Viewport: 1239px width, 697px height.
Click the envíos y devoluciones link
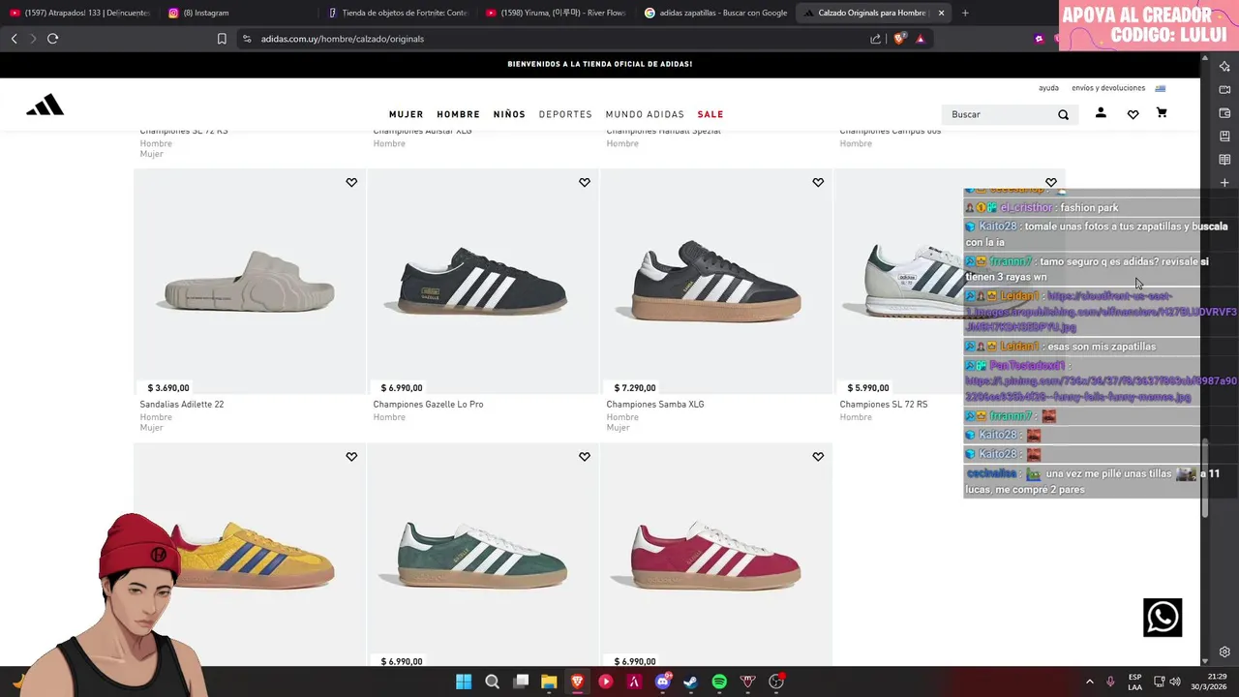(x=1108, y=88)
